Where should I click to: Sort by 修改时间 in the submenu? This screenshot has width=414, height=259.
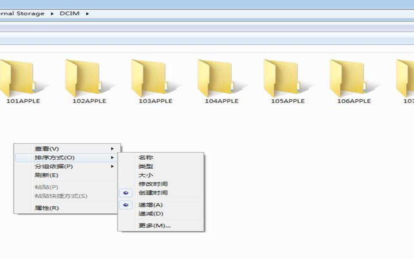coord(153,184)
